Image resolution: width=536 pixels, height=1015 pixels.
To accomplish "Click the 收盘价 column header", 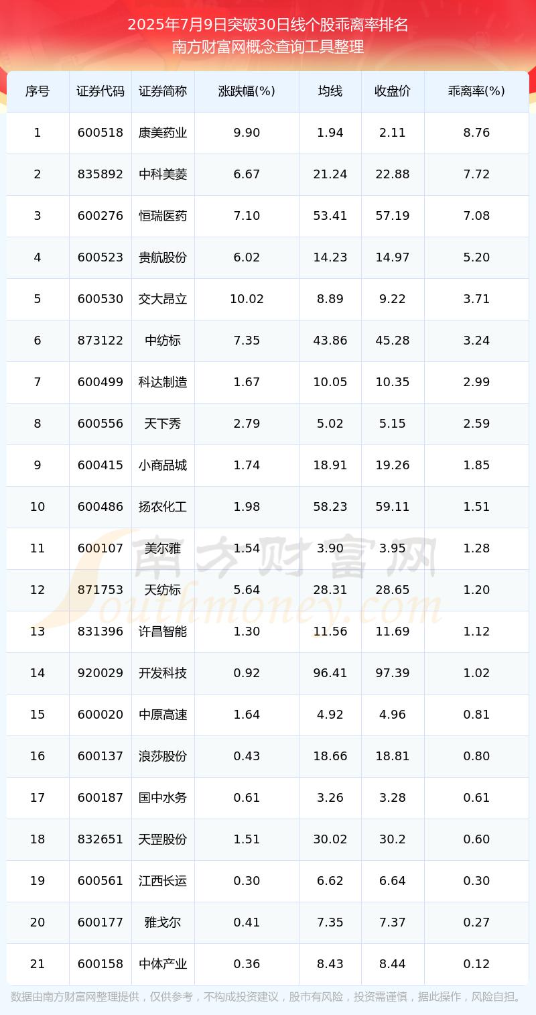I will (x=393, y=91).
